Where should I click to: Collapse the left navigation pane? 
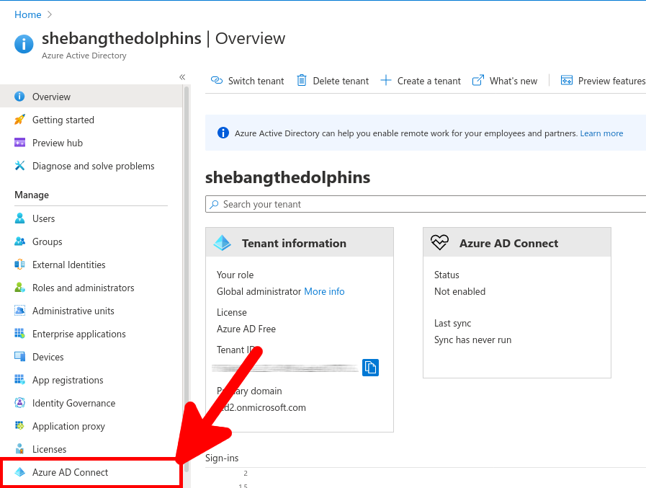point(182,76)
